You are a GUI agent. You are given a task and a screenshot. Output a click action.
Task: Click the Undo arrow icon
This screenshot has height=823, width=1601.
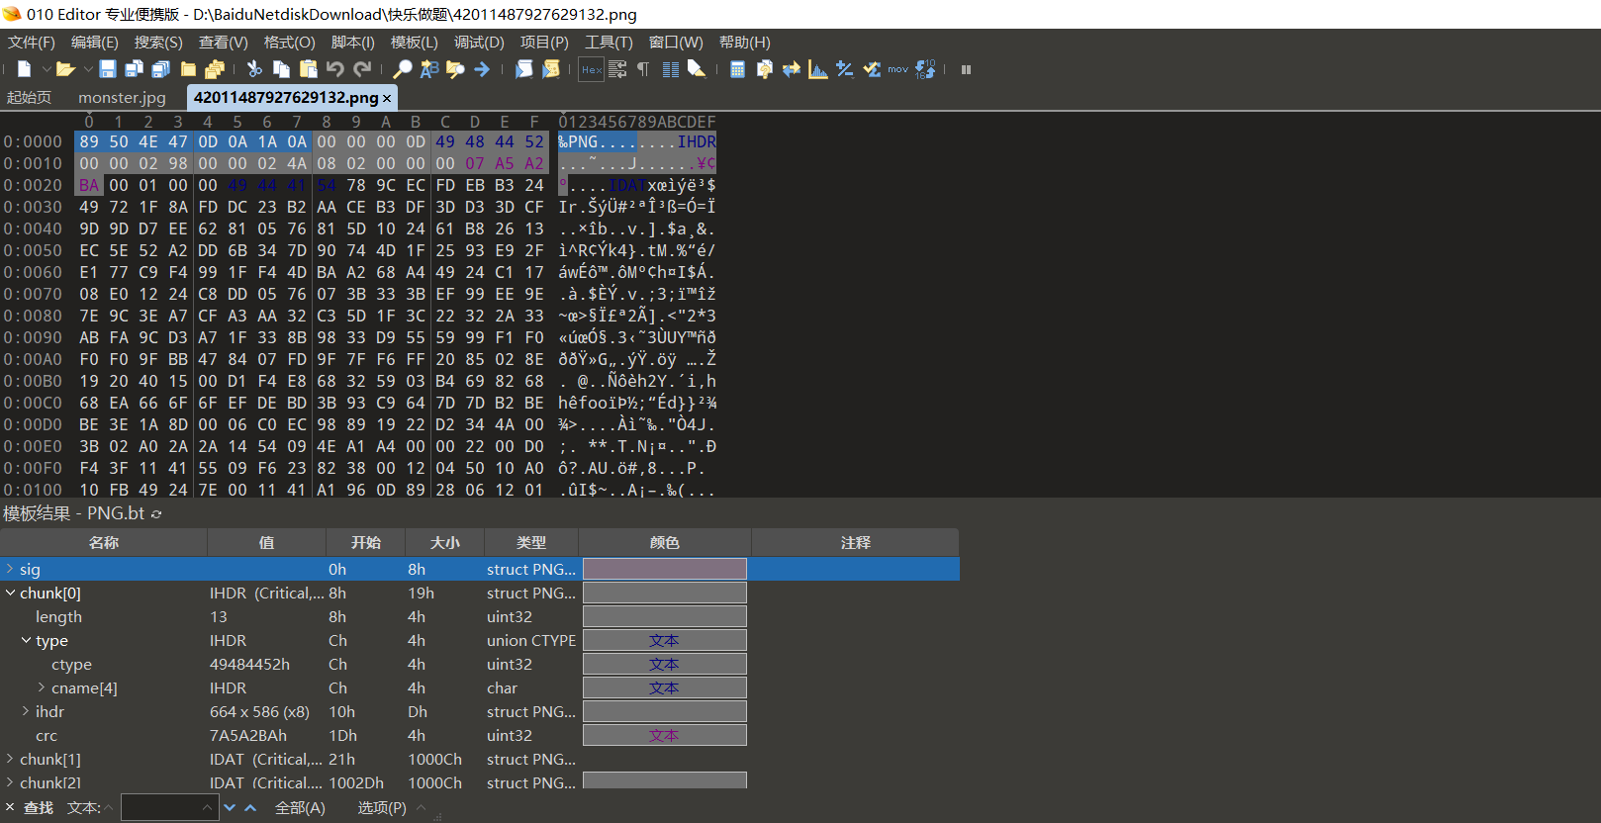[335, 69]
